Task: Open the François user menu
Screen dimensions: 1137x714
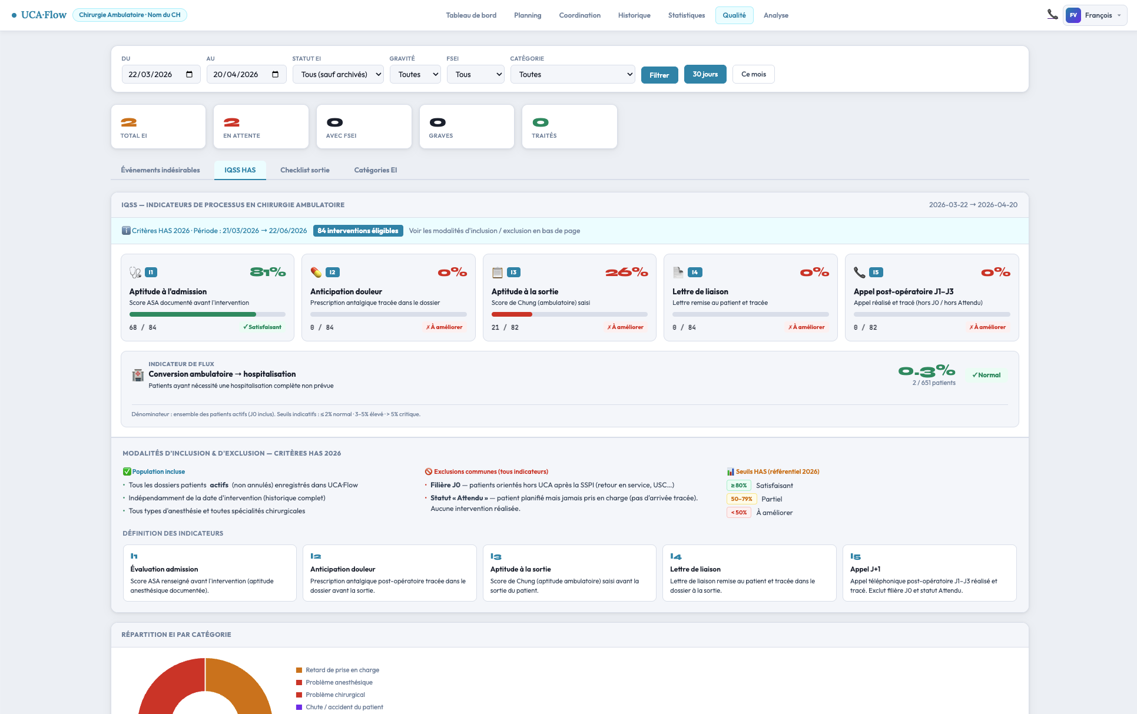Action: pos(1096,15)
